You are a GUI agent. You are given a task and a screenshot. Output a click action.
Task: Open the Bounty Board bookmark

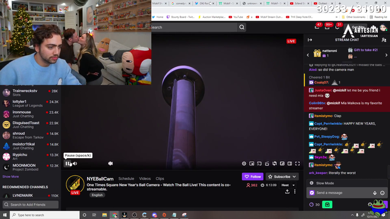180,17
